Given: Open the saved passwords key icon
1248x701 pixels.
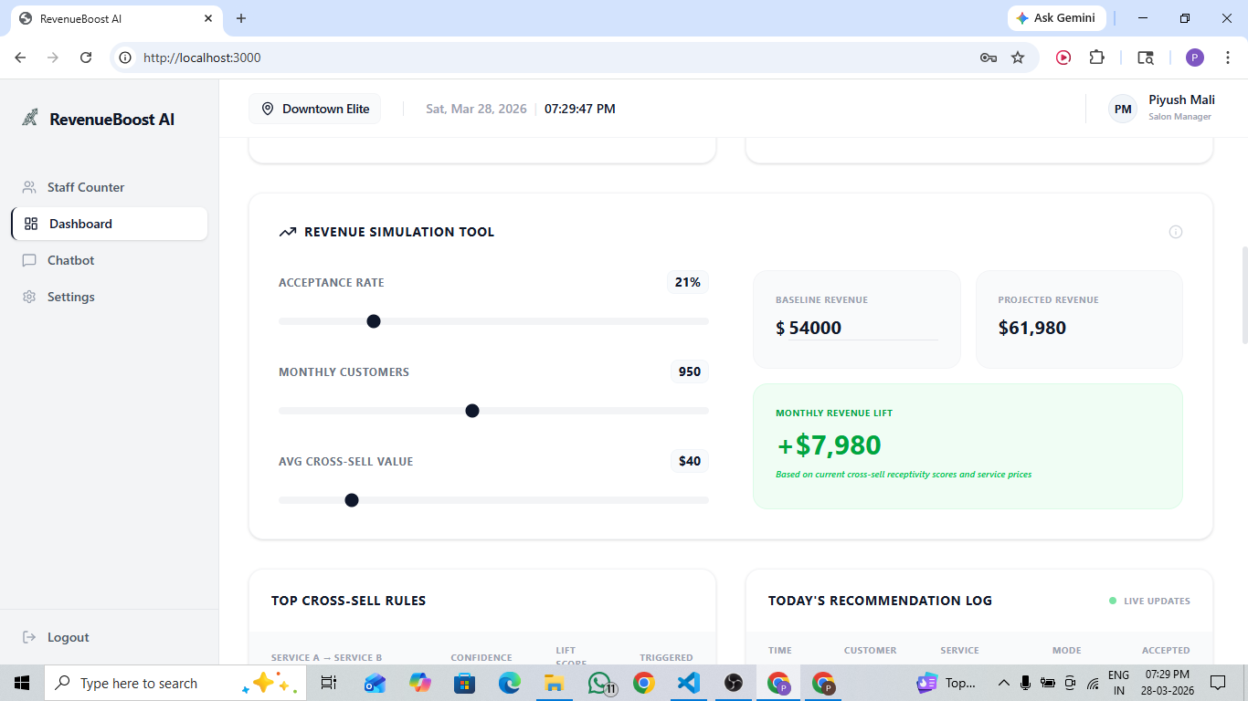Looking at the screenshot, I should (989, 58).
